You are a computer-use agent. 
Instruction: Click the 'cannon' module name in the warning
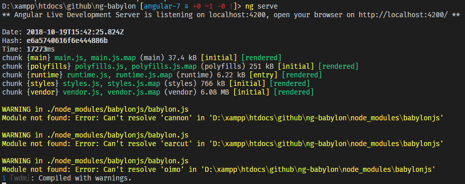(x=176, y=118)
